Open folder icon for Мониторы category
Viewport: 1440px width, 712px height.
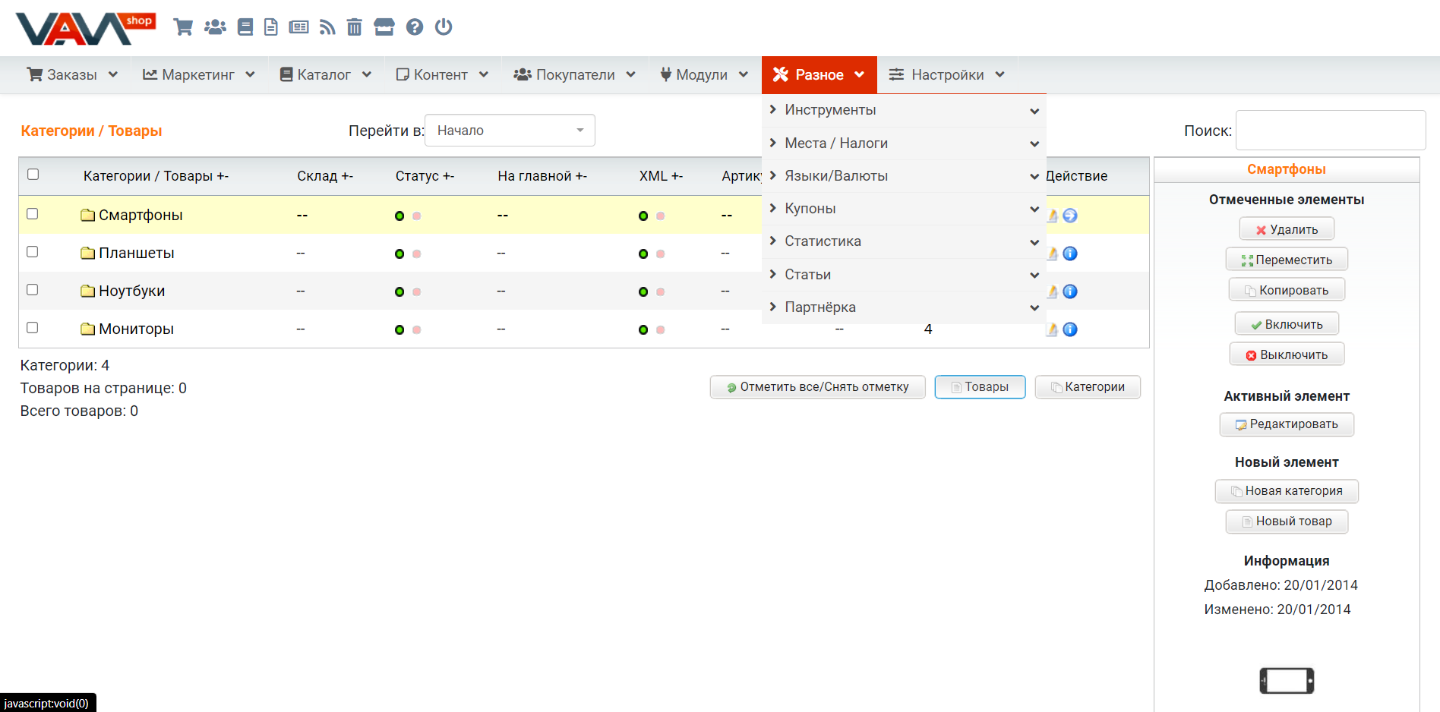click(88, 329)
